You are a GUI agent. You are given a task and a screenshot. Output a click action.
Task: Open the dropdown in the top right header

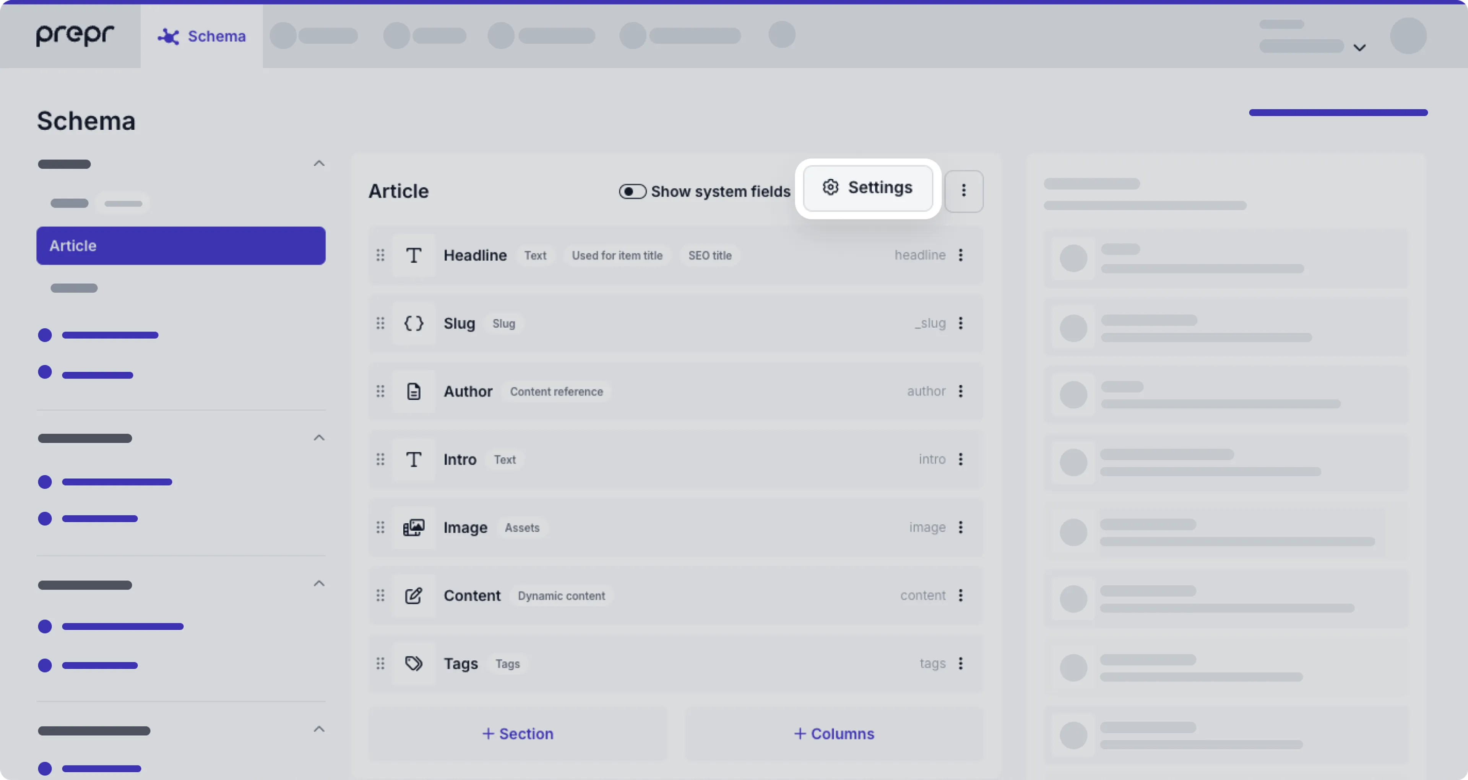click(x=1360, y=47)
